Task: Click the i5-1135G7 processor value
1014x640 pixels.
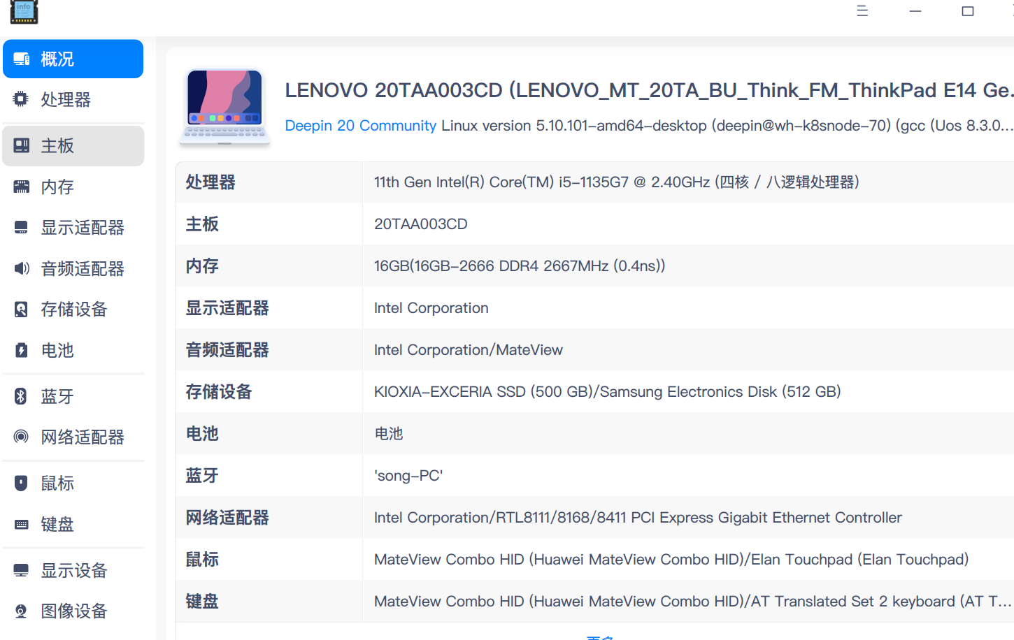Action: tap(617, 182)
